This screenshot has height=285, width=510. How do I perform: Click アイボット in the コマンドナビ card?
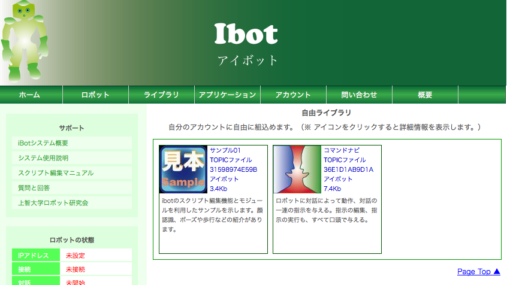coord(338,179)
